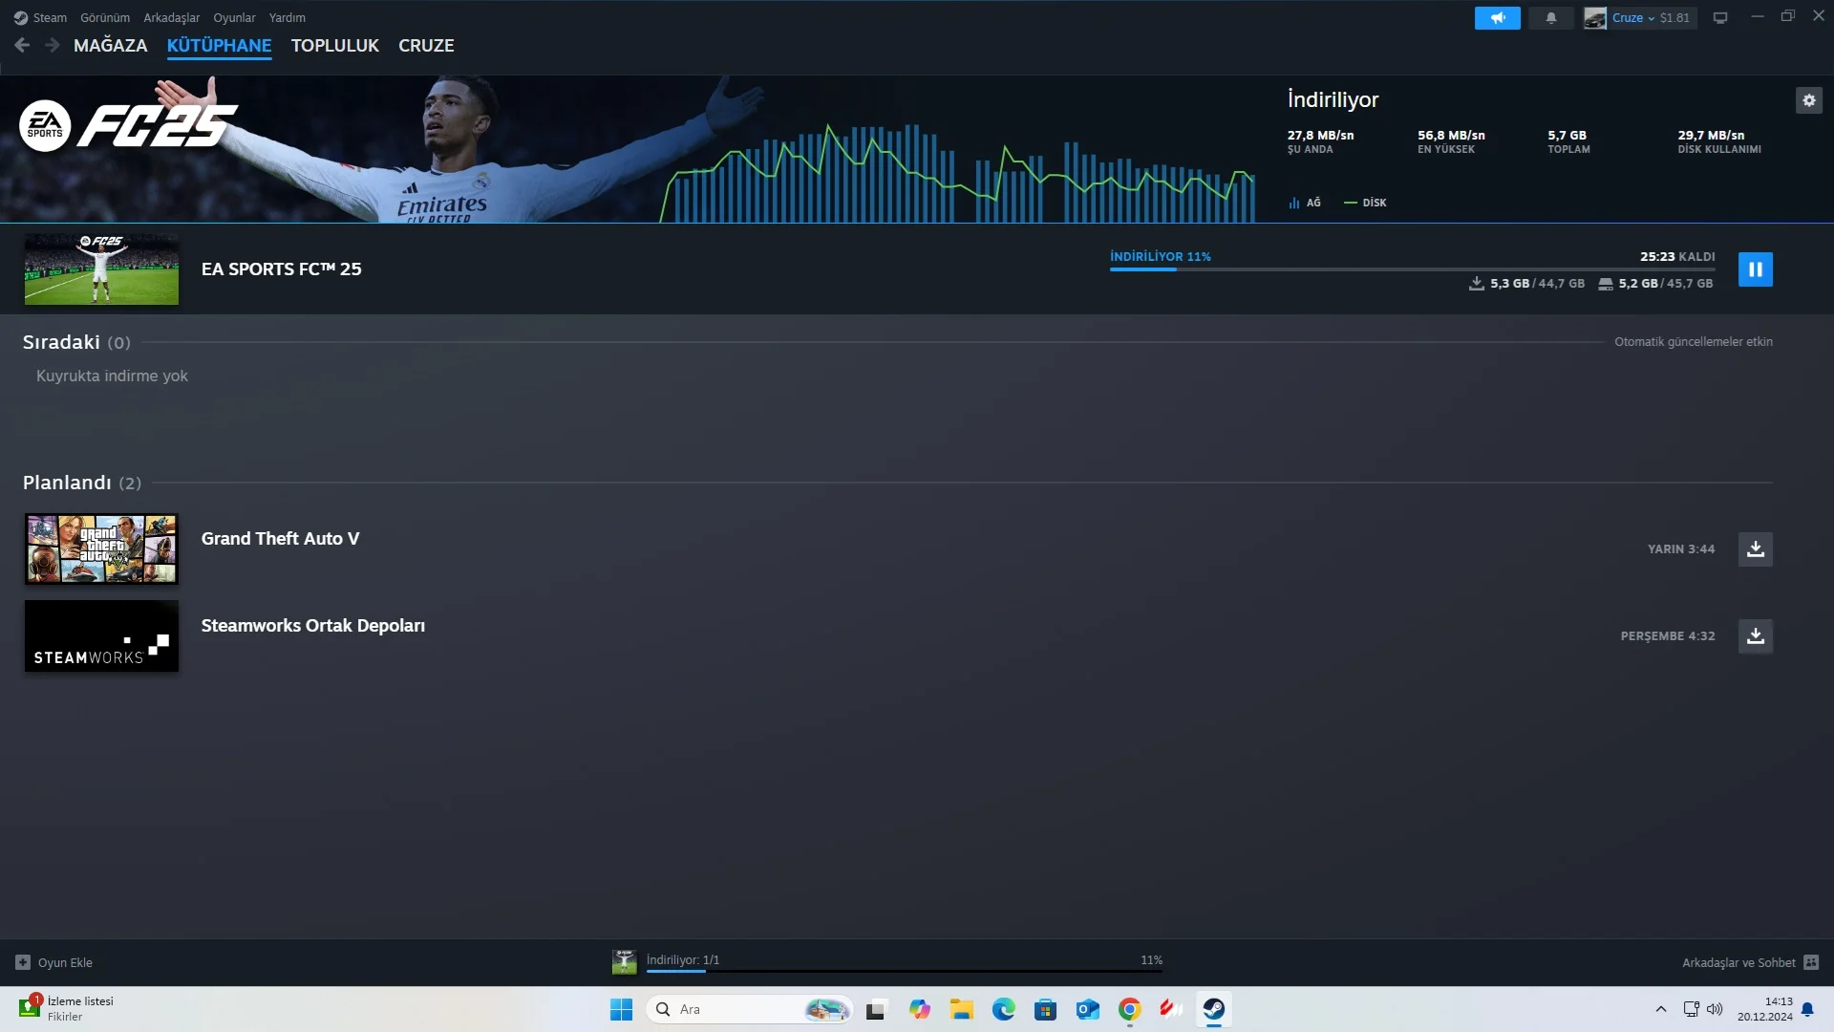Image resolution: width=1834 pixels, height=1032 pixels.
Task: Go back with the navigation arrow
Action: 22,45
